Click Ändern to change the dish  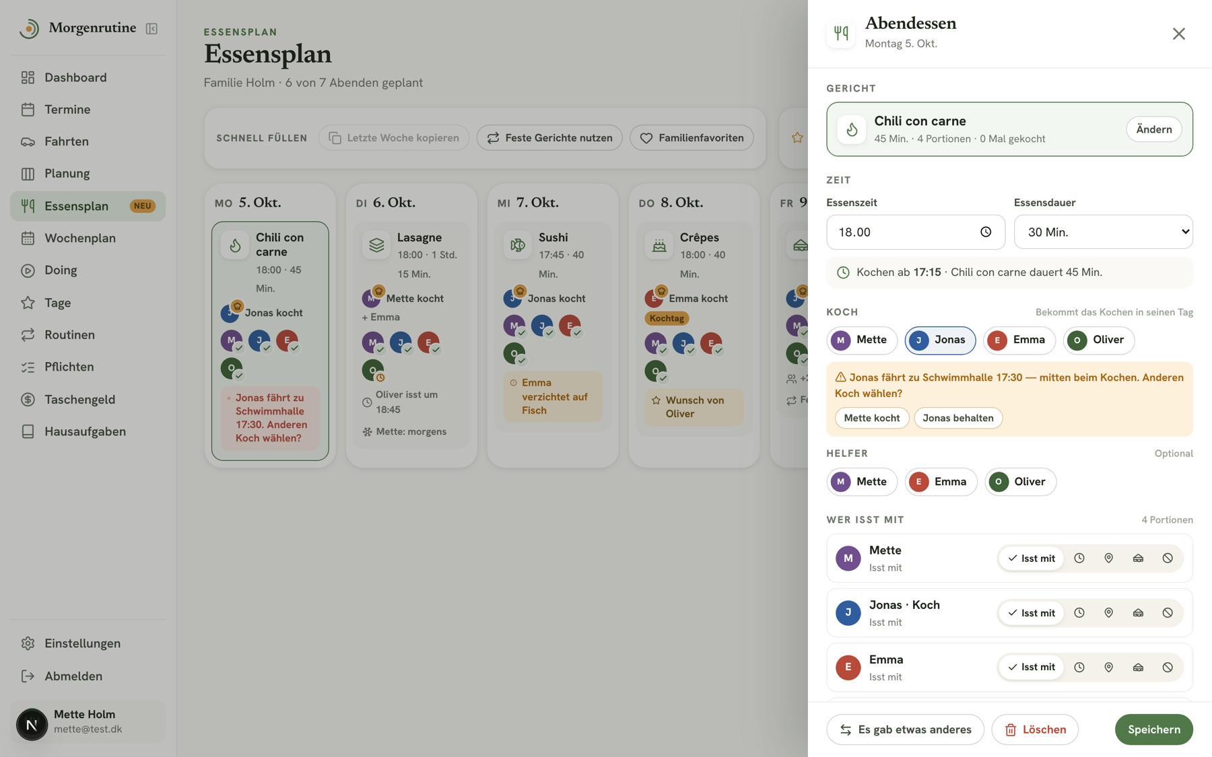(1153, 129)
